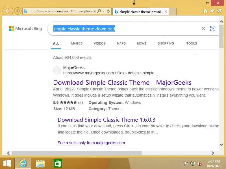The image size is (226, 169).
Task: Click the 'Size: 12 MB' text
Action: (x=64, y=109)
